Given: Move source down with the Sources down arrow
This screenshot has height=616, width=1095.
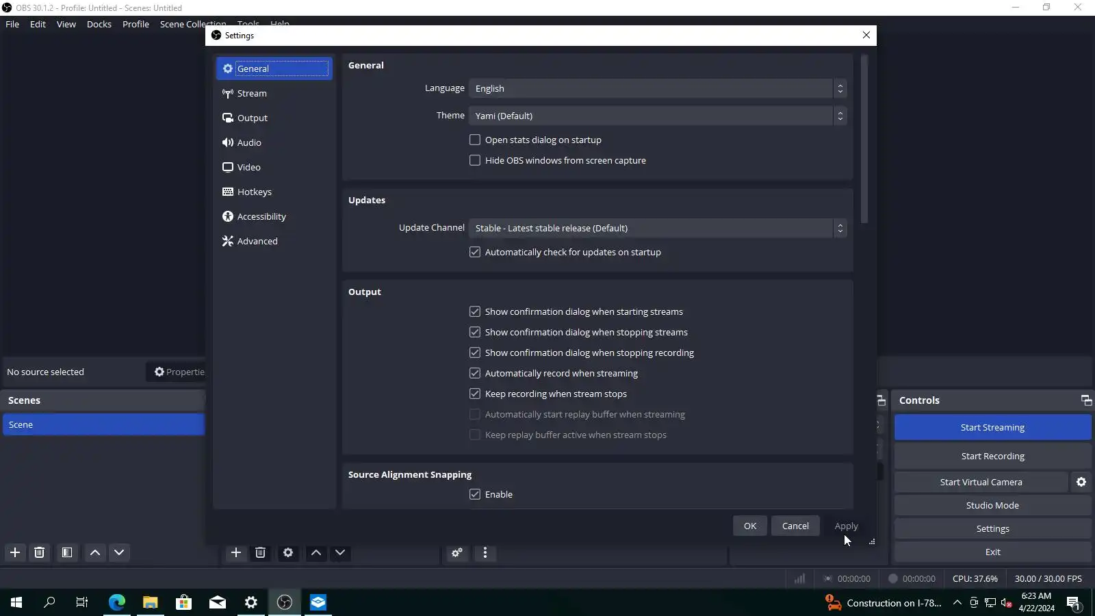Looking at the screenshot, I should pos(340,552).
